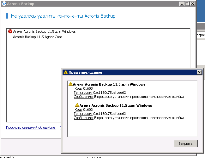205x158 pixels.
Task: Click the second Сообщение error text line
Action: 129,118
